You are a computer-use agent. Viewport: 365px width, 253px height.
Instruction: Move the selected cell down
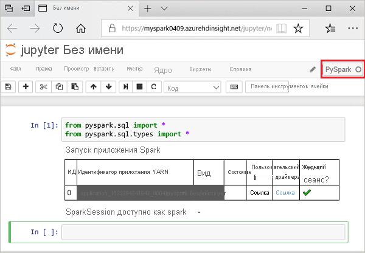[x=108, y=87]
